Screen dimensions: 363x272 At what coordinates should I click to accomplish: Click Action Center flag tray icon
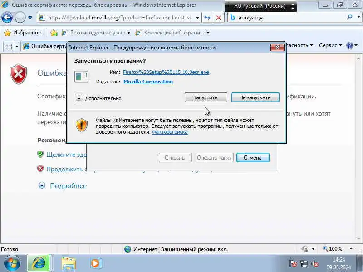[293, 264]
